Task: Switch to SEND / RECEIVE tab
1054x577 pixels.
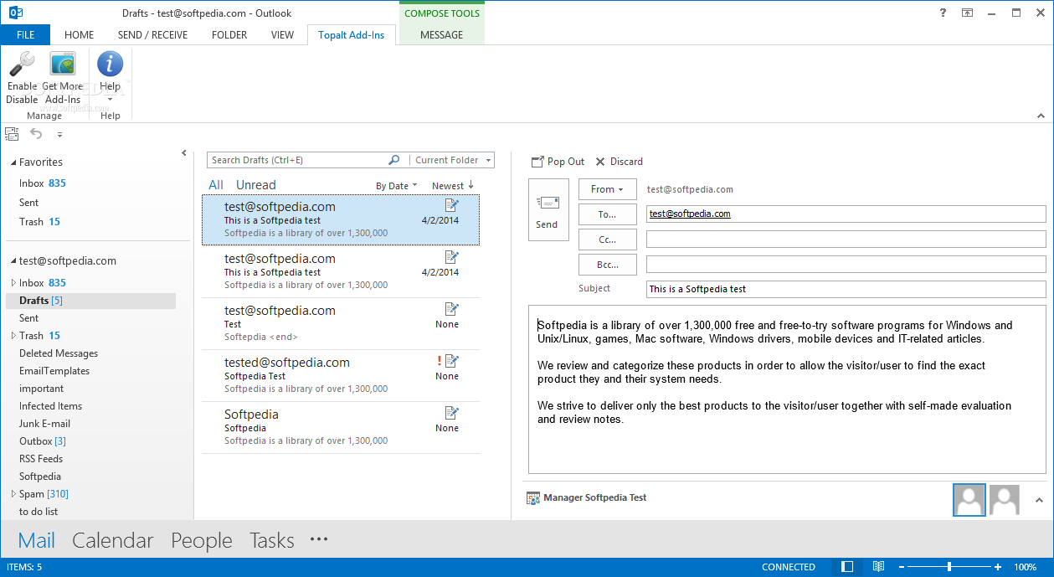Action: 152,35
